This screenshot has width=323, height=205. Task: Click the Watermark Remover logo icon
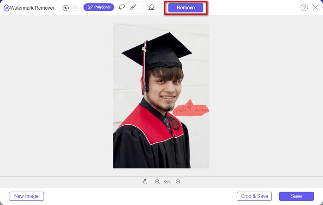pyautogui.click(x=6, y=8)
